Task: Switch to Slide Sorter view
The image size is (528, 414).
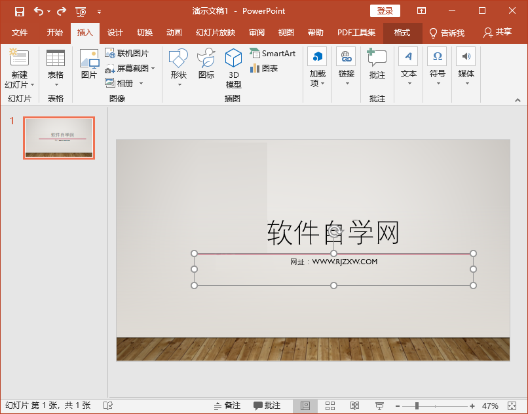Action: (x=330, y=406)
